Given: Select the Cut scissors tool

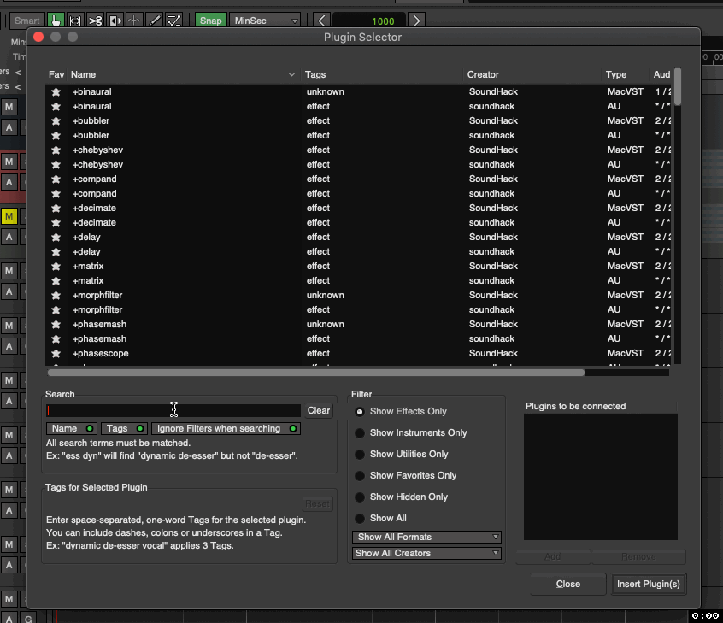Looking at the screenshot, I should (95, 20).
